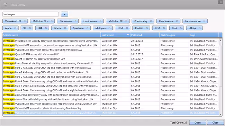This screenshot has width=225, height=126.
Task: Click the Spectrum tag label
Action: (x=78, y=28)
